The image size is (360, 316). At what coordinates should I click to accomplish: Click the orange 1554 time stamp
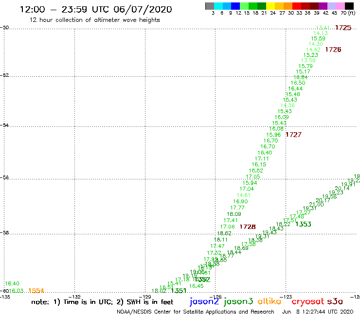(x=36, y=291)
